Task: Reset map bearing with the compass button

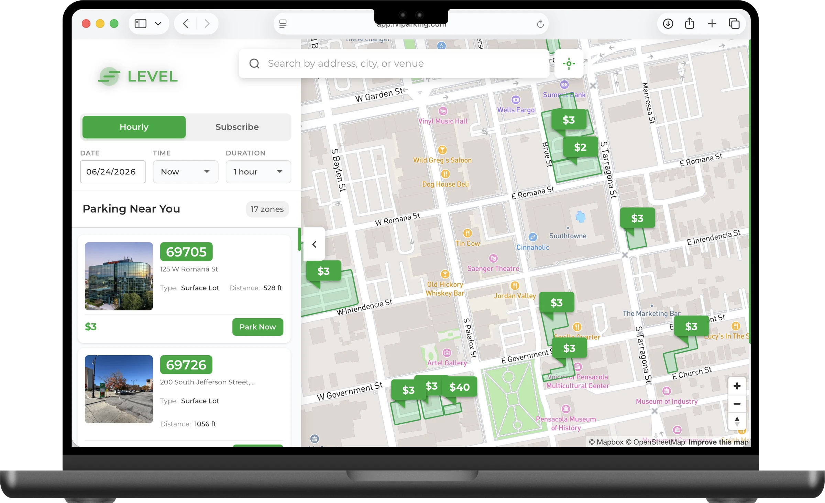Action: (x=737, y=422)
